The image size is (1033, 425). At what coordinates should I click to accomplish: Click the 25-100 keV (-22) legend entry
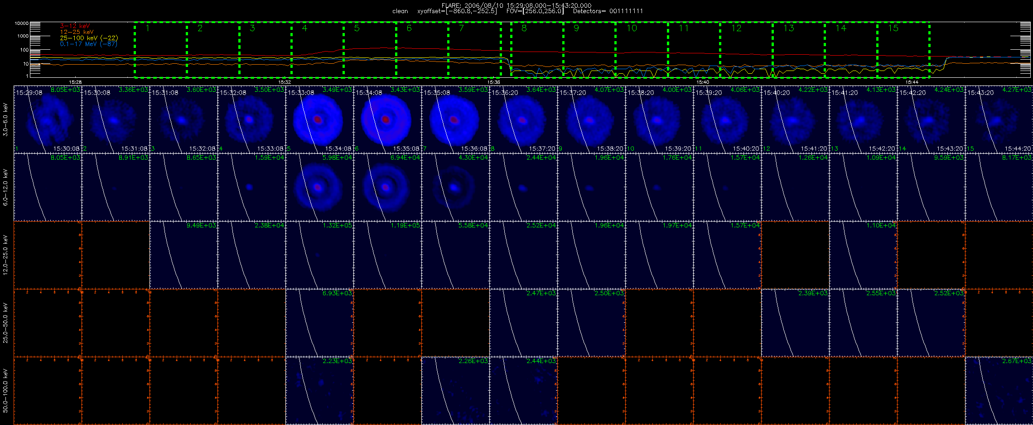click(89, 38)
